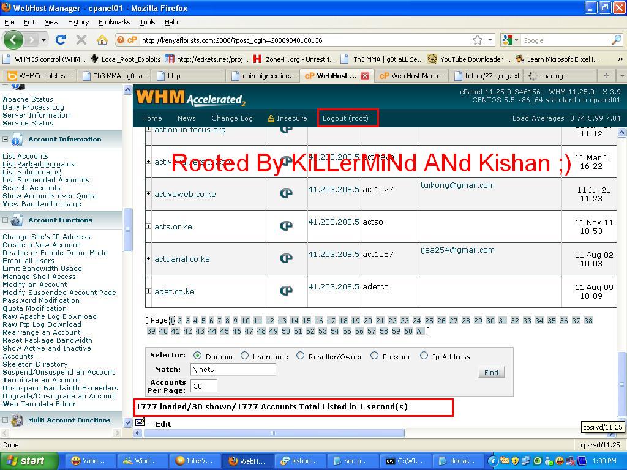Reload page with the refresh icon
The image size is (627, 470).
click(x=61, y=40)
